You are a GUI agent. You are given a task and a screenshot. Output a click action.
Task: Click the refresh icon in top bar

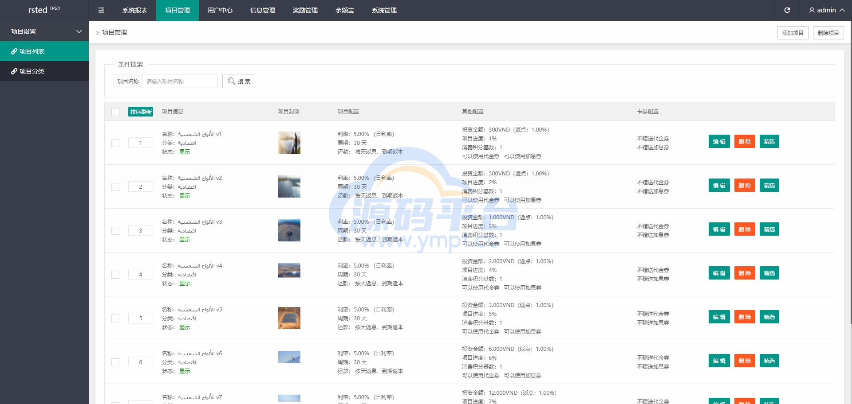tap(787, 10)
